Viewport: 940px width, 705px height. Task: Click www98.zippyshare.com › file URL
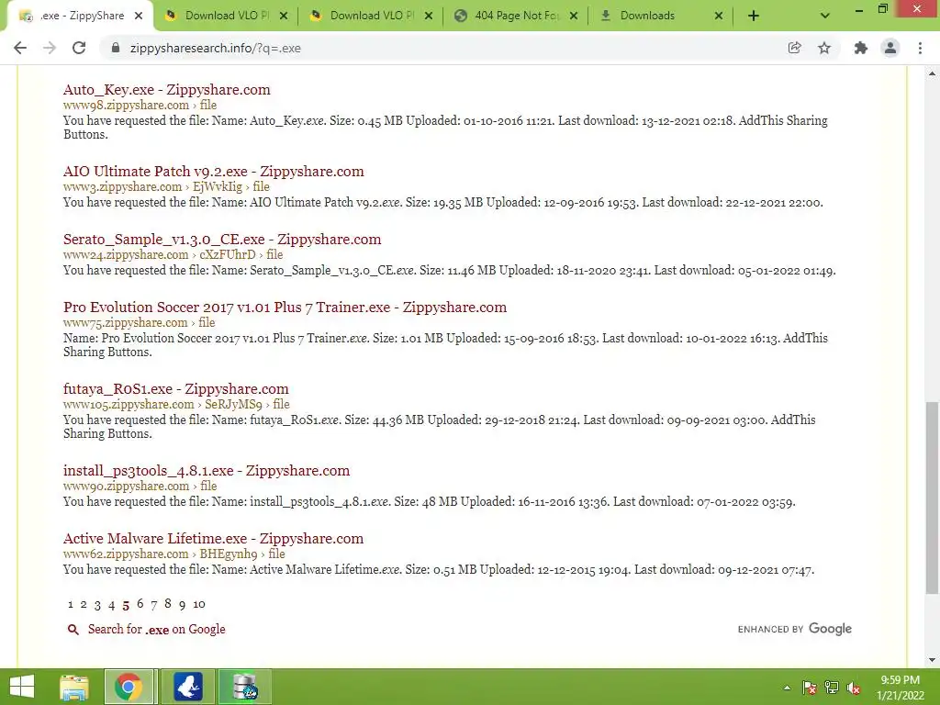point(140,105)
